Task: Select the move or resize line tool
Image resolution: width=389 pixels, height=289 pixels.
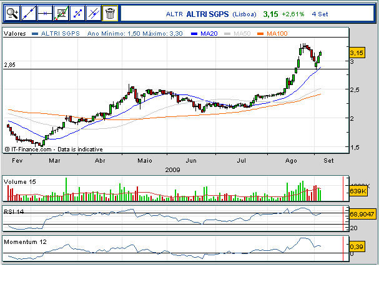Action: [x=77, y=13]
